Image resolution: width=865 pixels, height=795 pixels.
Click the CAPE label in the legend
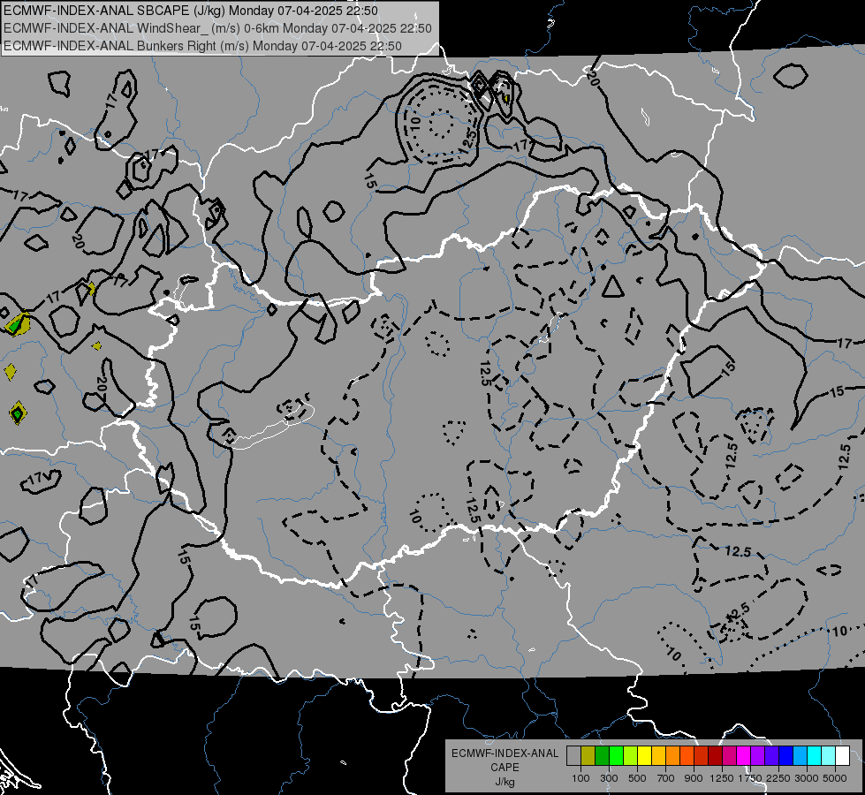[505, 767]
